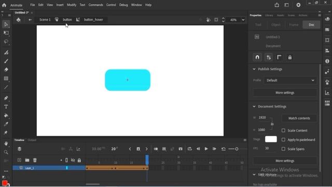Open the red fill color swatch

[5, 182]
